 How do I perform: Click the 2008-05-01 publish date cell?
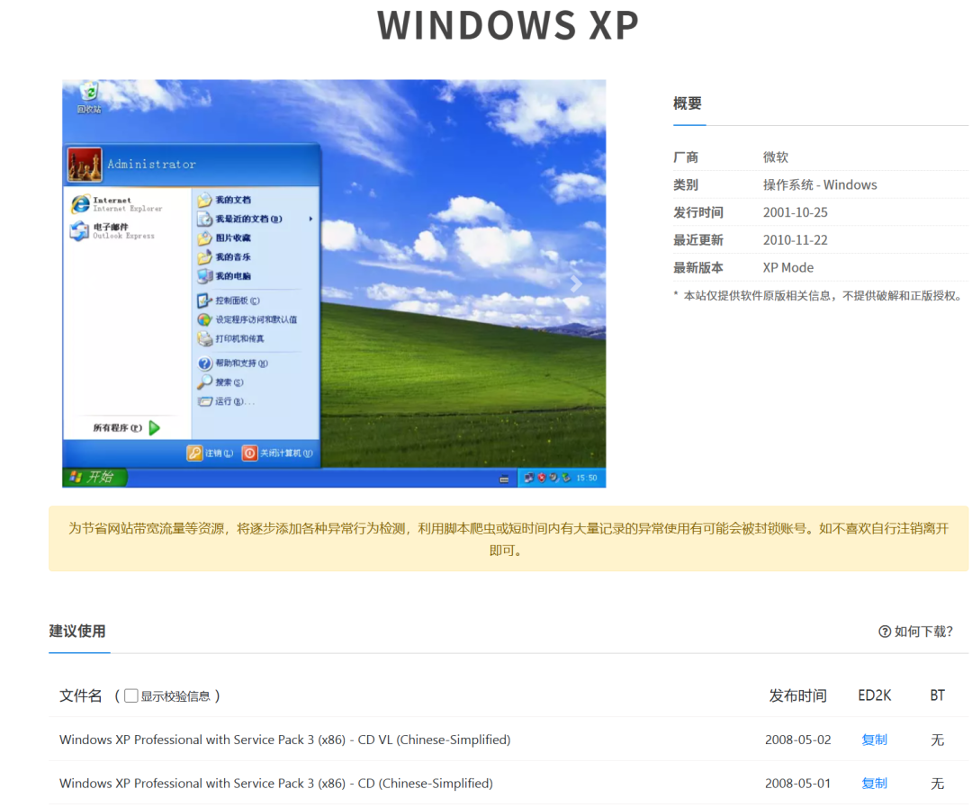pyautogui.click(x=797, y=784)
